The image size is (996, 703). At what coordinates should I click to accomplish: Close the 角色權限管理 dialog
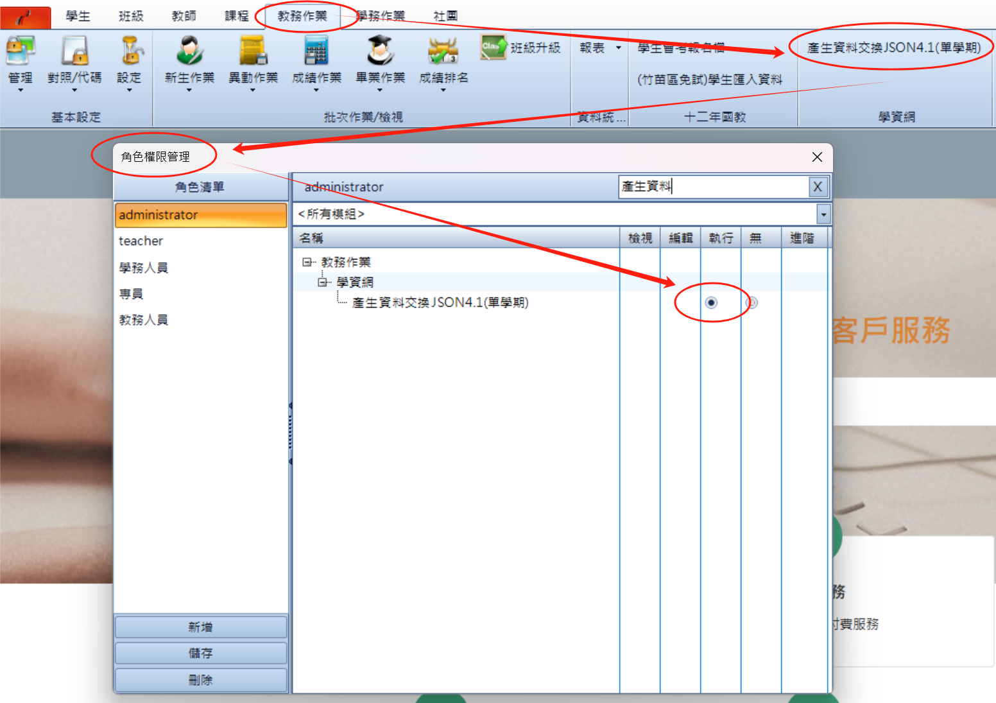tap(817, 157)
